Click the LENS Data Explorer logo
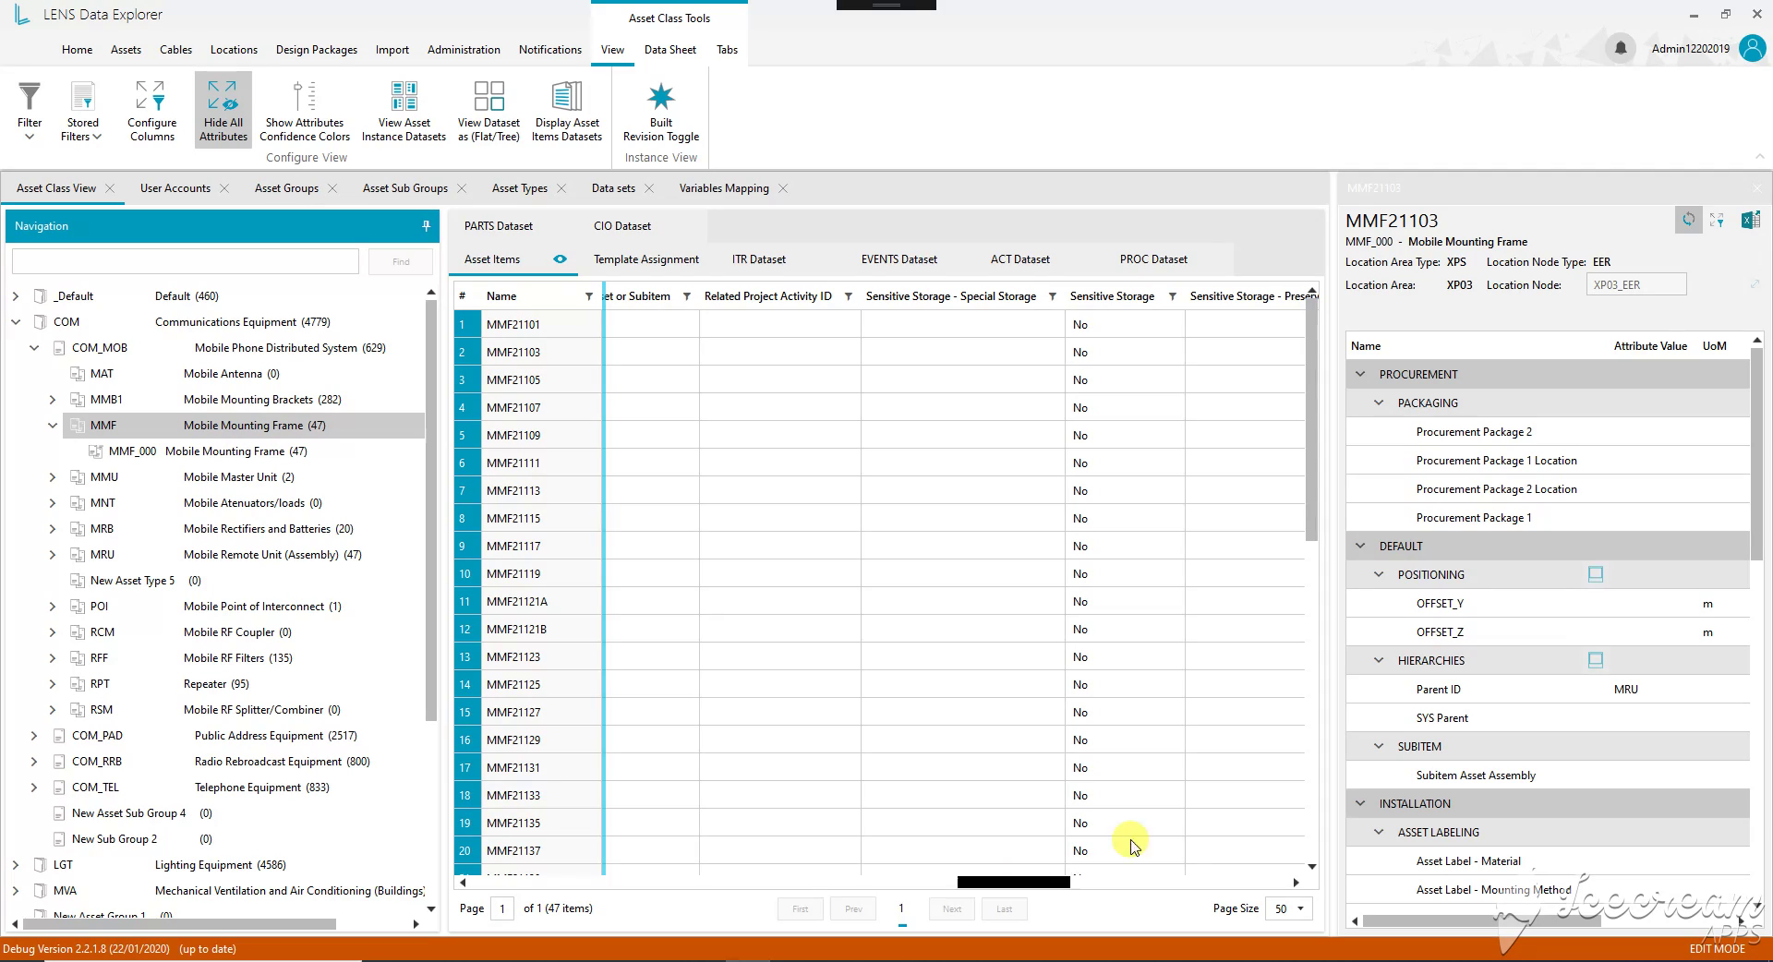The height and width of the screenshot is (962, 1773). tap(22, 15)
